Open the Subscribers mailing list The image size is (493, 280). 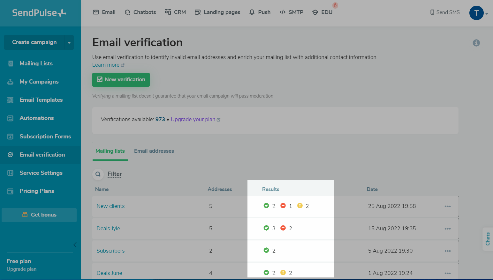(110, 251)
